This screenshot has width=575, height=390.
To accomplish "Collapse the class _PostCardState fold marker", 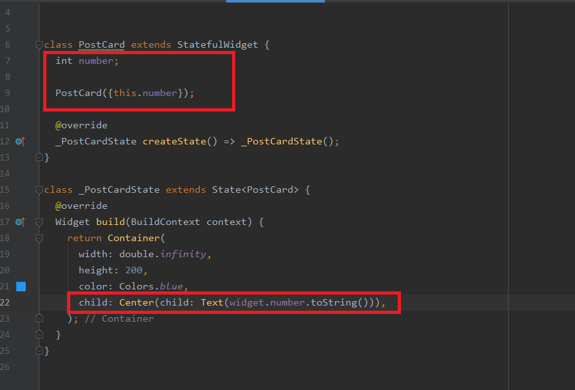I will pos(39,190).
